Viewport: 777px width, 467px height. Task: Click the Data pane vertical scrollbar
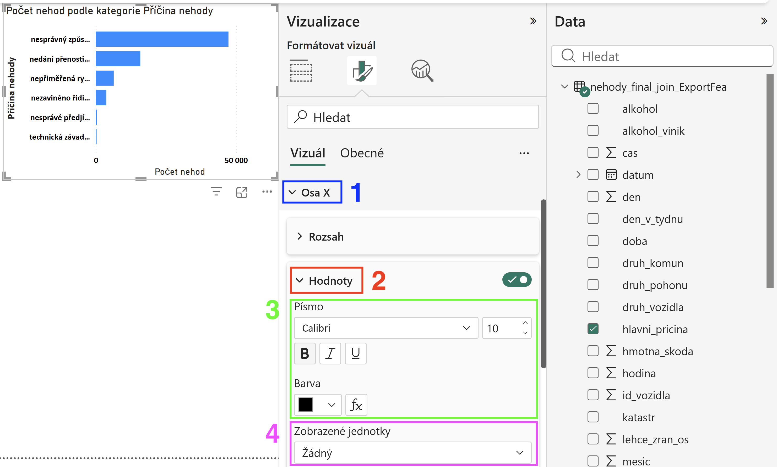[770, 181]
